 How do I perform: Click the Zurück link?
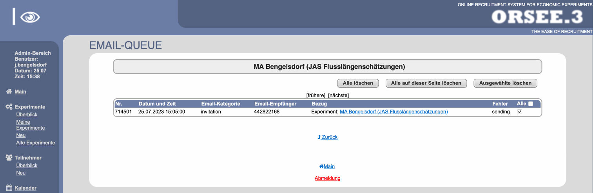coord(328,137)
